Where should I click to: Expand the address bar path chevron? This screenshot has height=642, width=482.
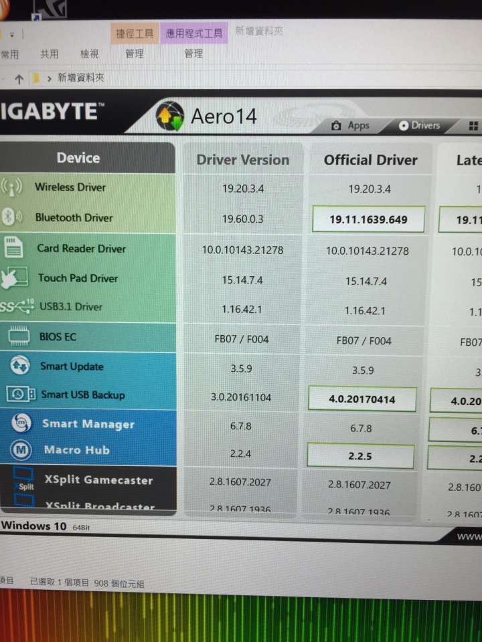(49, 78)
